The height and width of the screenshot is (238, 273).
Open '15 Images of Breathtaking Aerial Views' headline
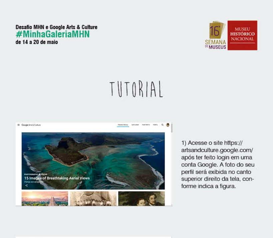point(57,178)
